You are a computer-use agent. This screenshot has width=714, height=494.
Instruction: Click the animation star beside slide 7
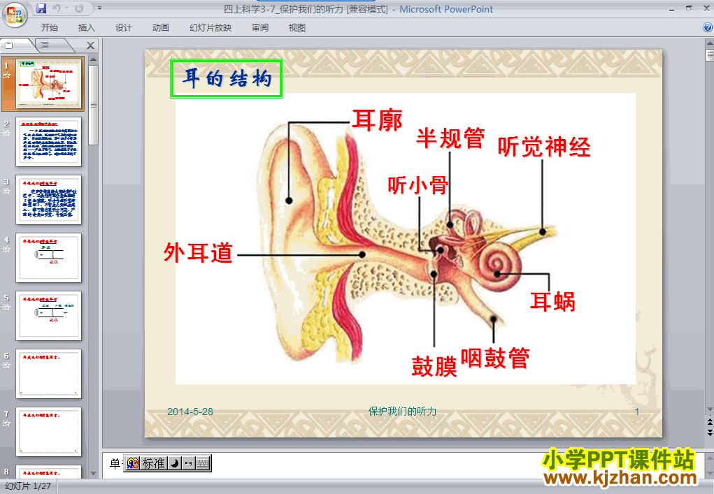coord(6,423)
